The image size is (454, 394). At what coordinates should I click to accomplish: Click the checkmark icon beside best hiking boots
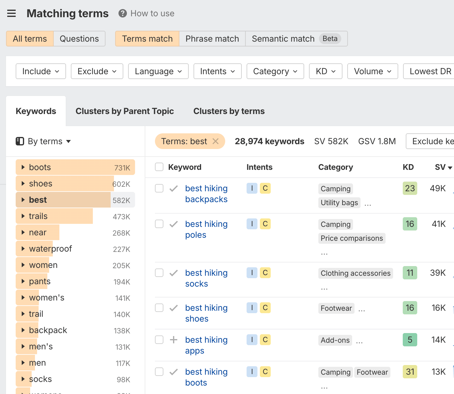click(173, 372)
